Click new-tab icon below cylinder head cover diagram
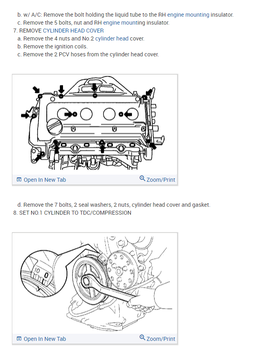The image size is (254, 348). 19,179
